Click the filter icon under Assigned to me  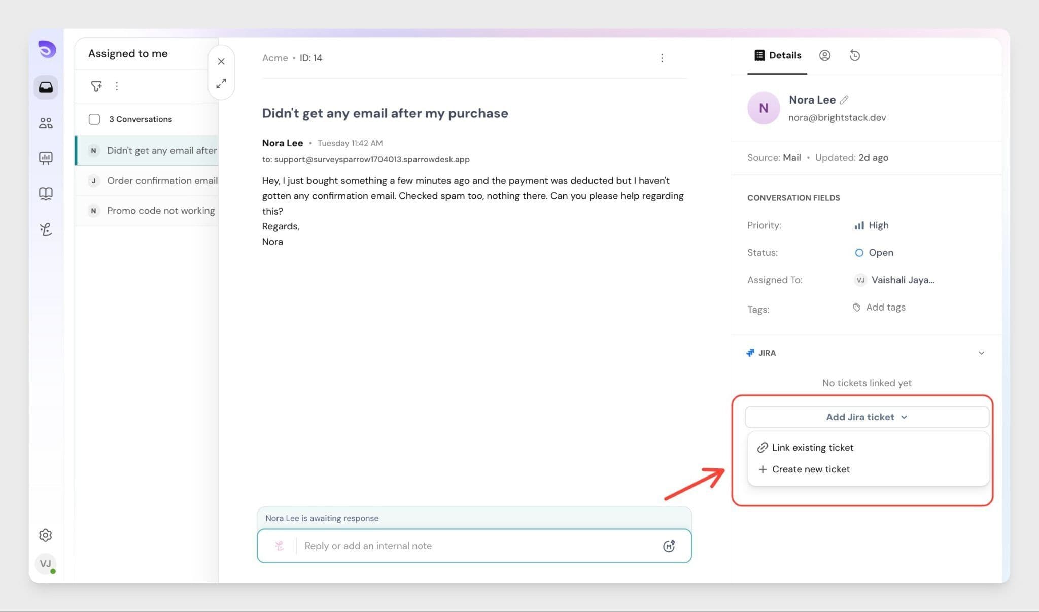[96, 86]
